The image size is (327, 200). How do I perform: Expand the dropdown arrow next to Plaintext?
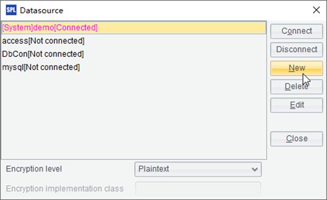(254, 169)
